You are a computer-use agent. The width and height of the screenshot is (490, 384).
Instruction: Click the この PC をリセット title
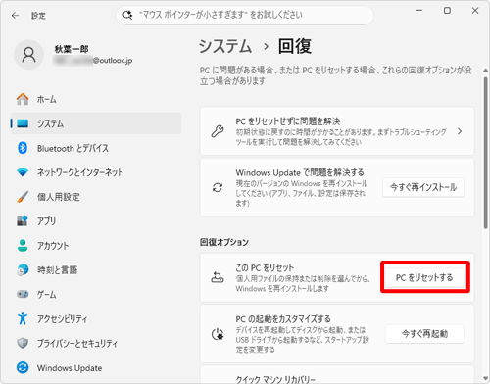265,268
